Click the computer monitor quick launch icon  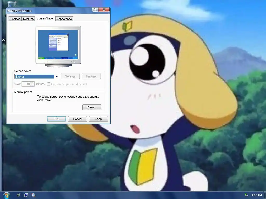point(26,195)
